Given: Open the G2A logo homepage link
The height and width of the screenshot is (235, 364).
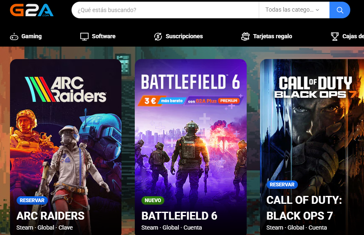Looking at the screenshot, I should 32,10.
